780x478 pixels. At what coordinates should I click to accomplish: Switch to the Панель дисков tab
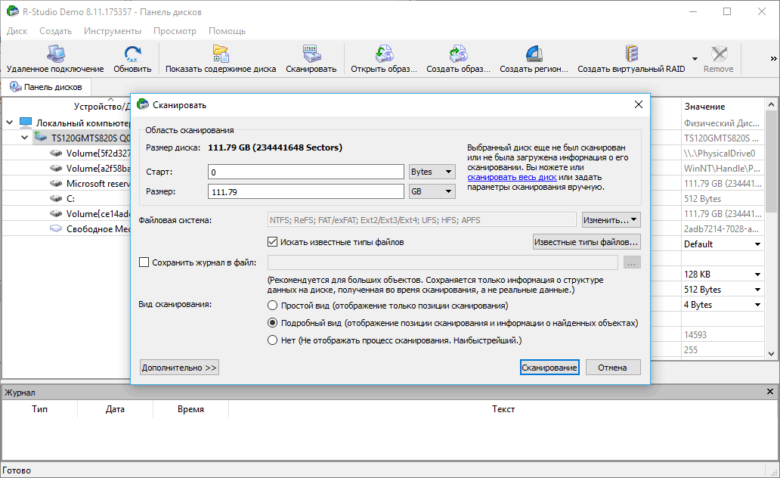tap(46, 87)
